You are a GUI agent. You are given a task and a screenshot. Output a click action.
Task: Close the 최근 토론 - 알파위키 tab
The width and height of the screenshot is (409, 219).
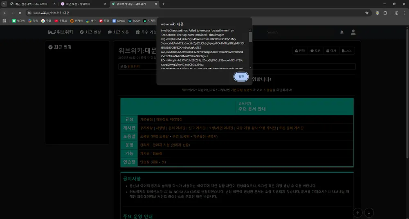[x=105, y=4]
